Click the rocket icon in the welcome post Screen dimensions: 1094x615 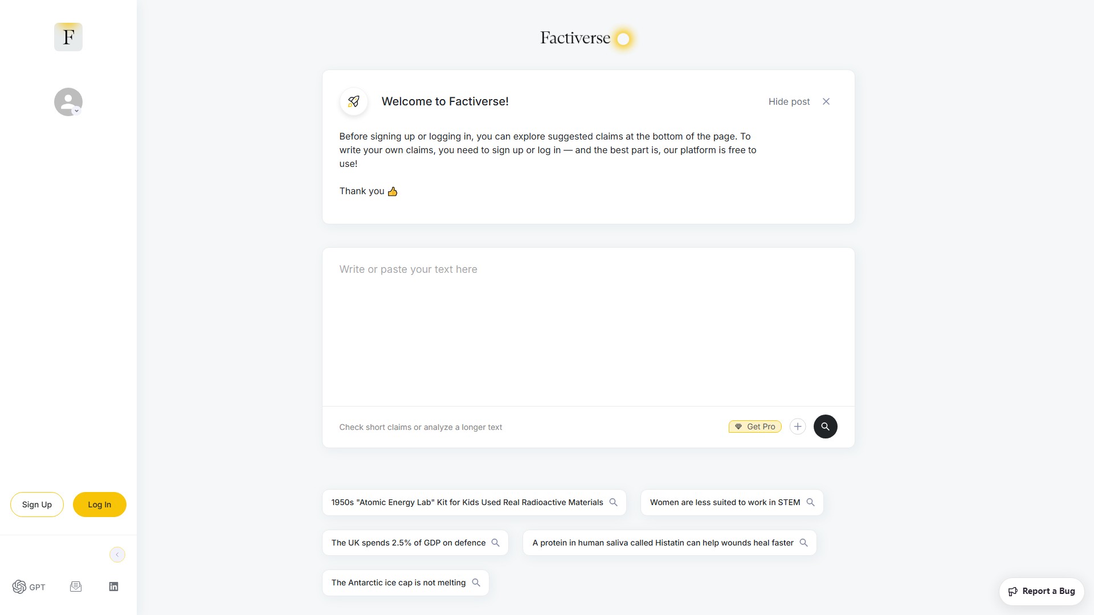pos(353,101)
